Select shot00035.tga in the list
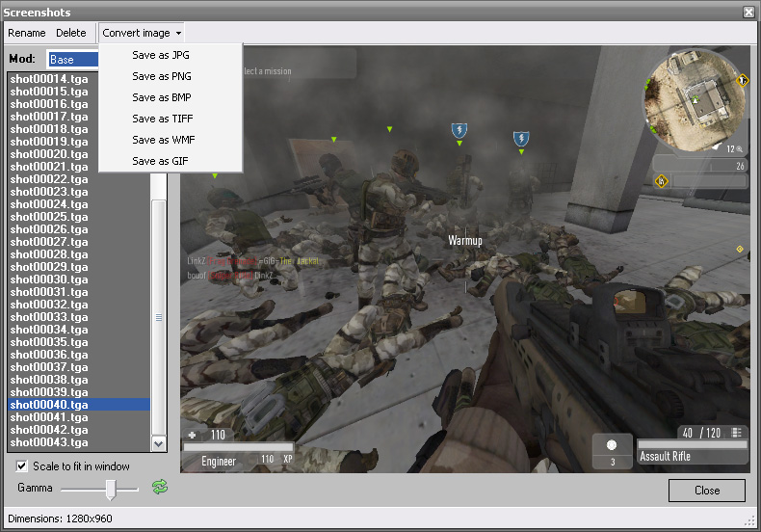Screen dimensions: 761x532 click(x=79, y=342)
